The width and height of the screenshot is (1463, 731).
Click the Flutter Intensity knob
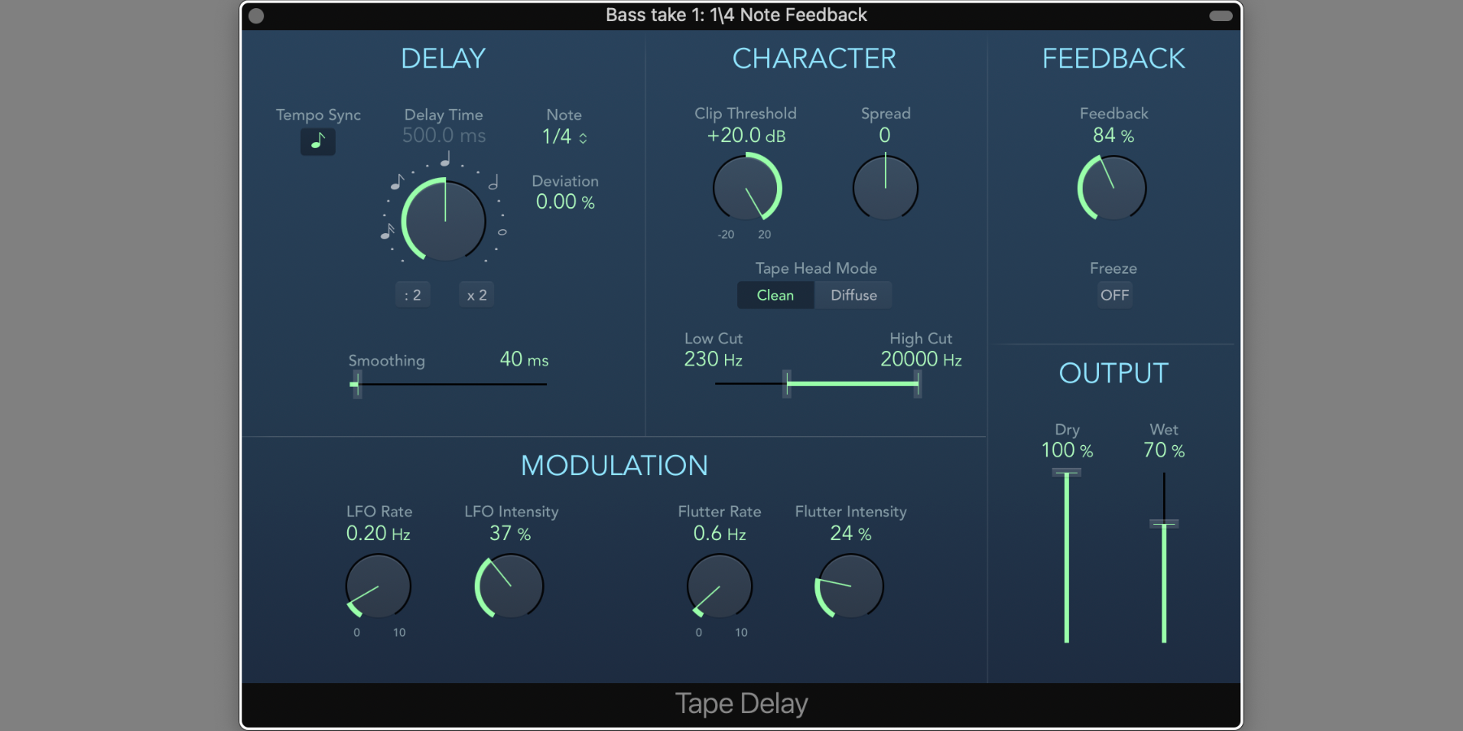click(x=849, y=586)
